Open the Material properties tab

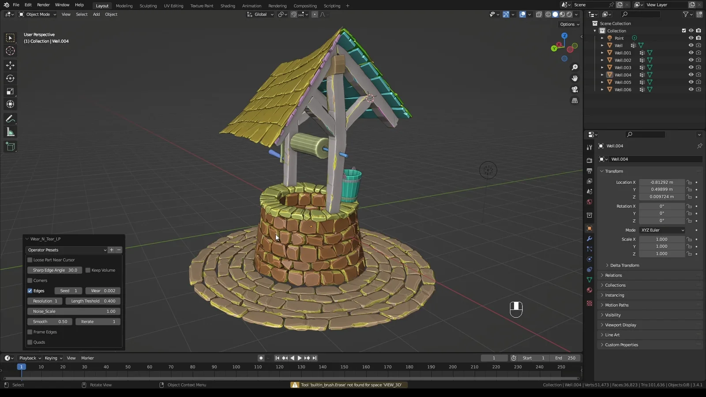click(590, 290)
